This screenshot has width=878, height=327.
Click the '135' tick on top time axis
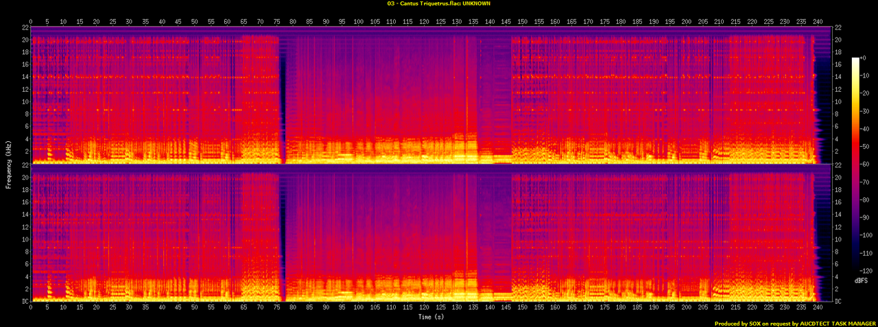click(473, 21)
